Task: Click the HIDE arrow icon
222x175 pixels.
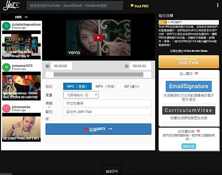Action: tap(26, 17)
